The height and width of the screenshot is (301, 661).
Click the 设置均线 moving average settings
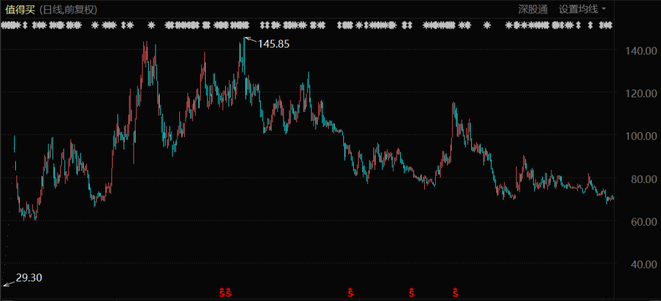578,9
